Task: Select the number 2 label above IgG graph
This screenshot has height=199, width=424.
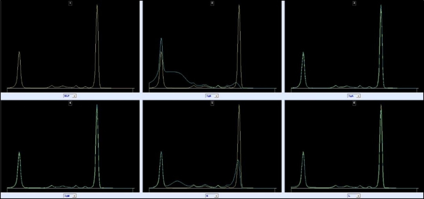Action: pyautogui.click(x=212, y=3)
